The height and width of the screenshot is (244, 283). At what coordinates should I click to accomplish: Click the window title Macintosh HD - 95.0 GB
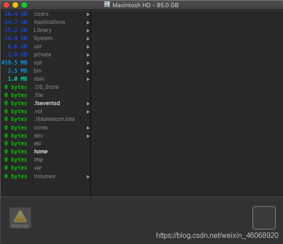(x=145, y=5)
